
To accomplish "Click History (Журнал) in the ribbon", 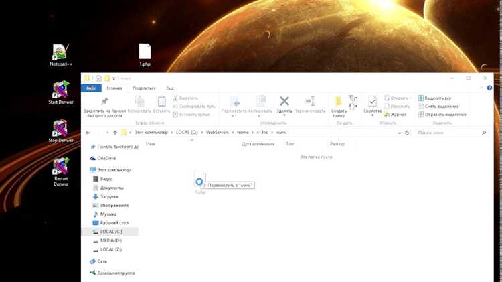I will pyautogui.click(x=395, y=115).
